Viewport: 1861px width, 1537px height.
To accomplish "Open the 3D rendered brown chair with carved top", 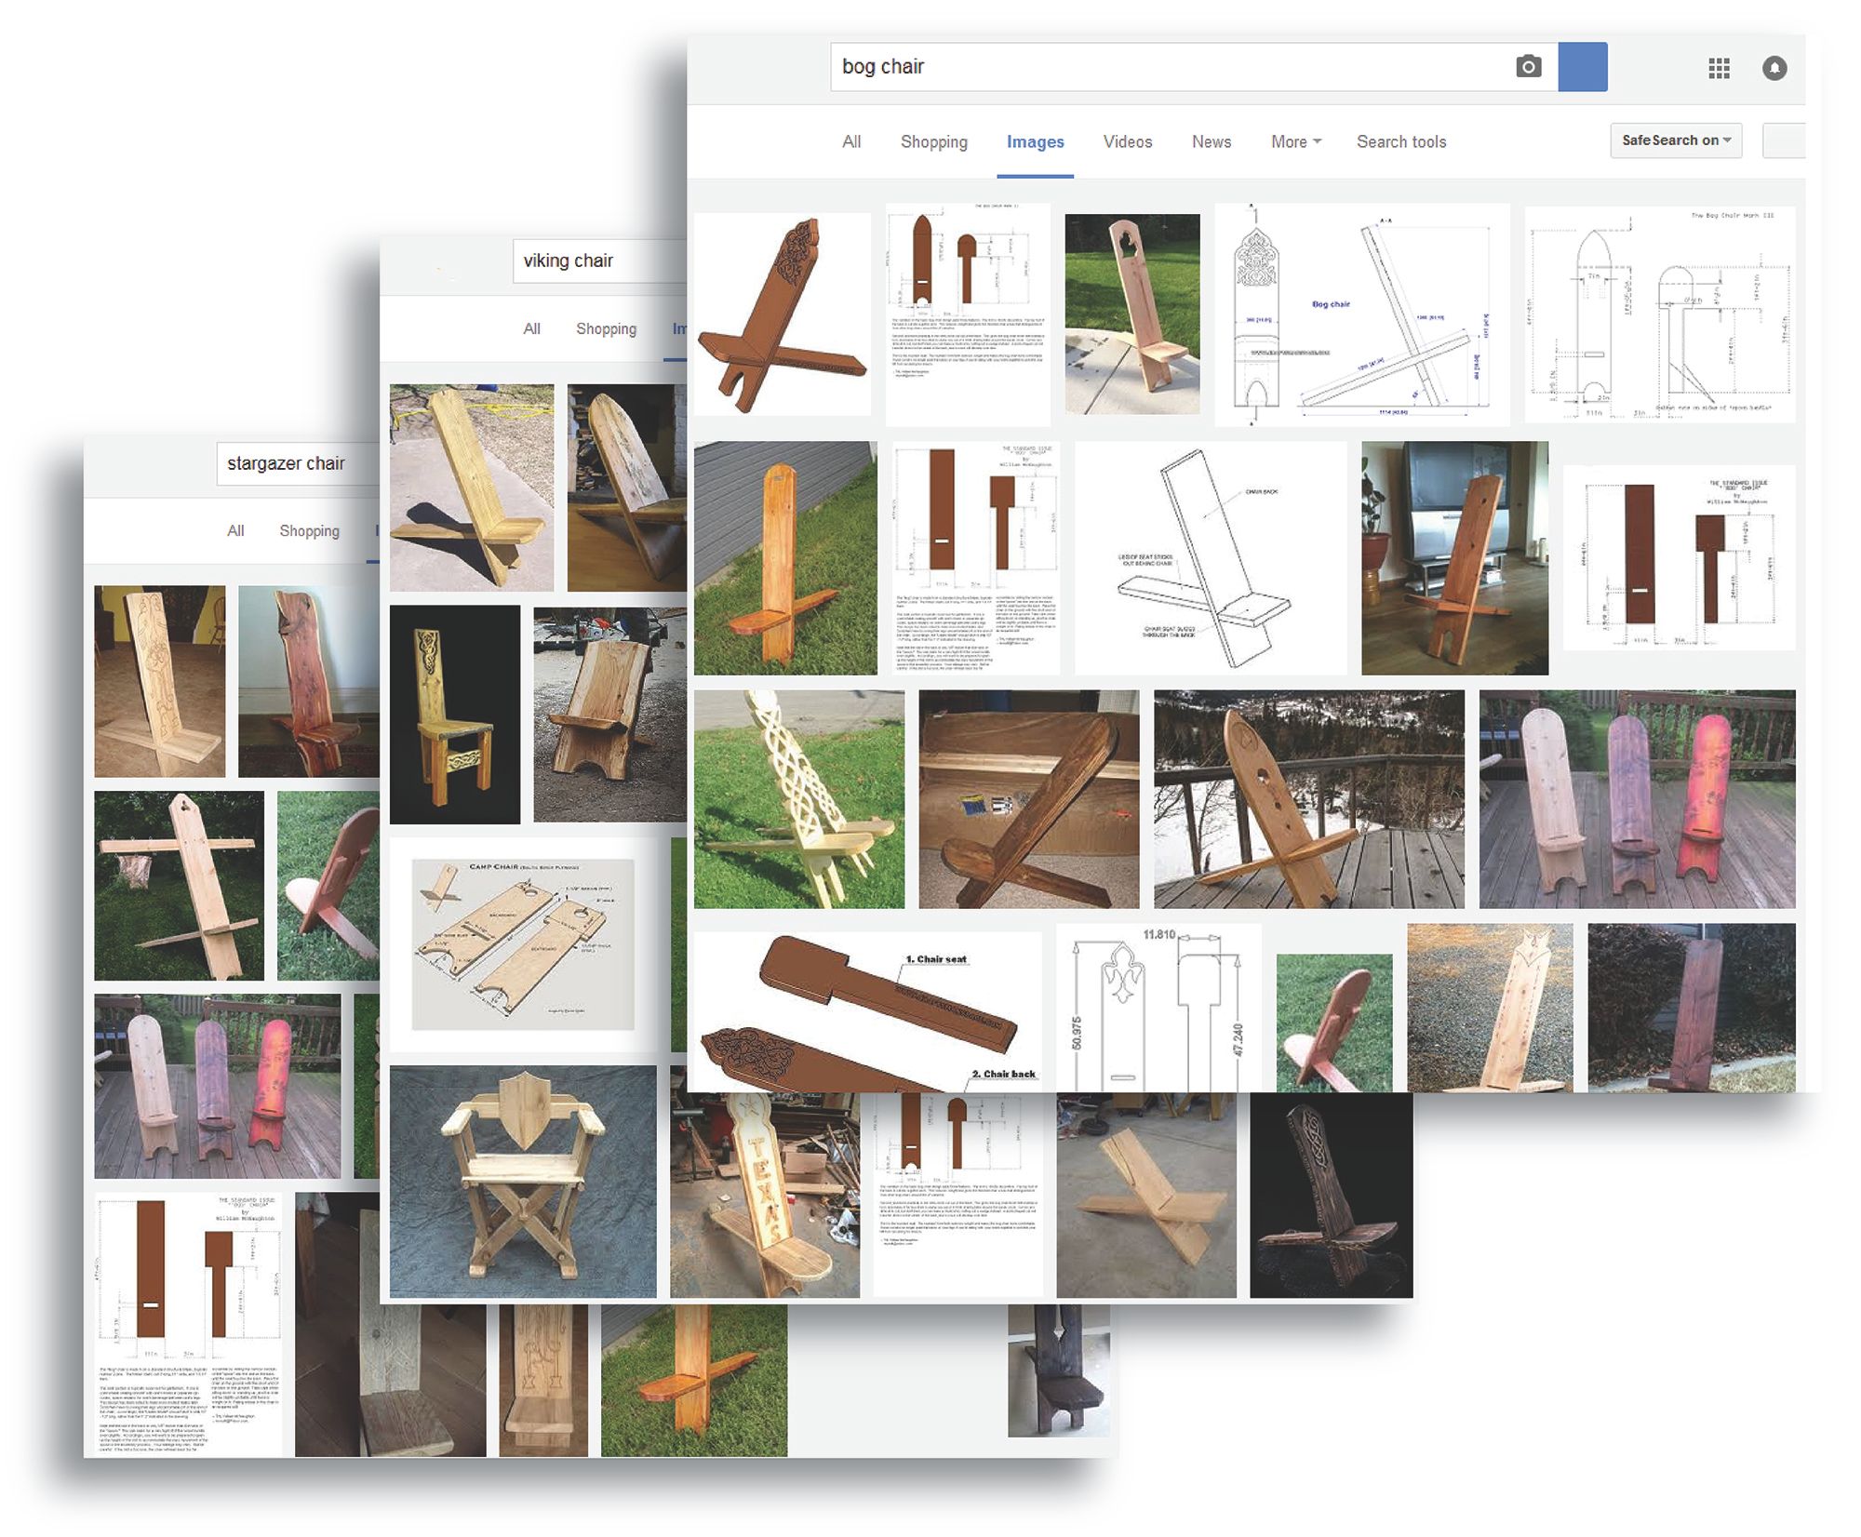I will coord(783,314).
